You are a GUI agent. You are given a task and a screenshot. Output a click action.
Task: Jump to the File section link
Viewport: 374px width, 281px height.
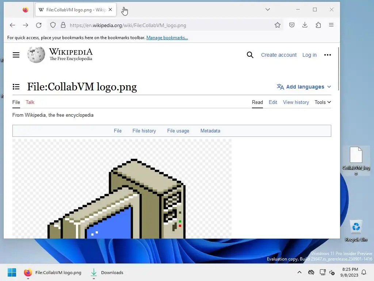[118, 131]
